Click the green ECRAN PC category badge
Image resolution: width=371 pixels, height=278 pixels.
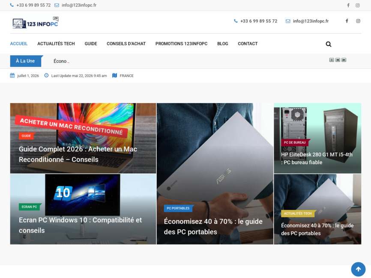pos(29,207)
